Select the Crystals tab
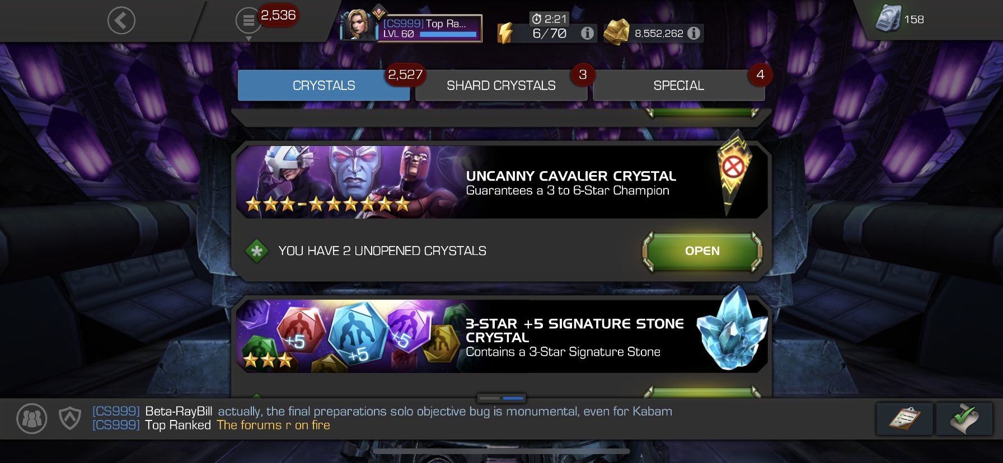This screenshot has height=463, width=1003. (x=324, y=86)
